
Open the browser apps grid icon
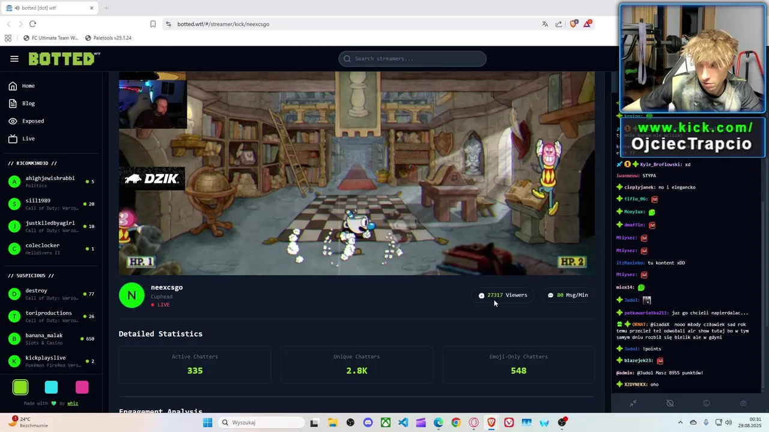(8, 38)
